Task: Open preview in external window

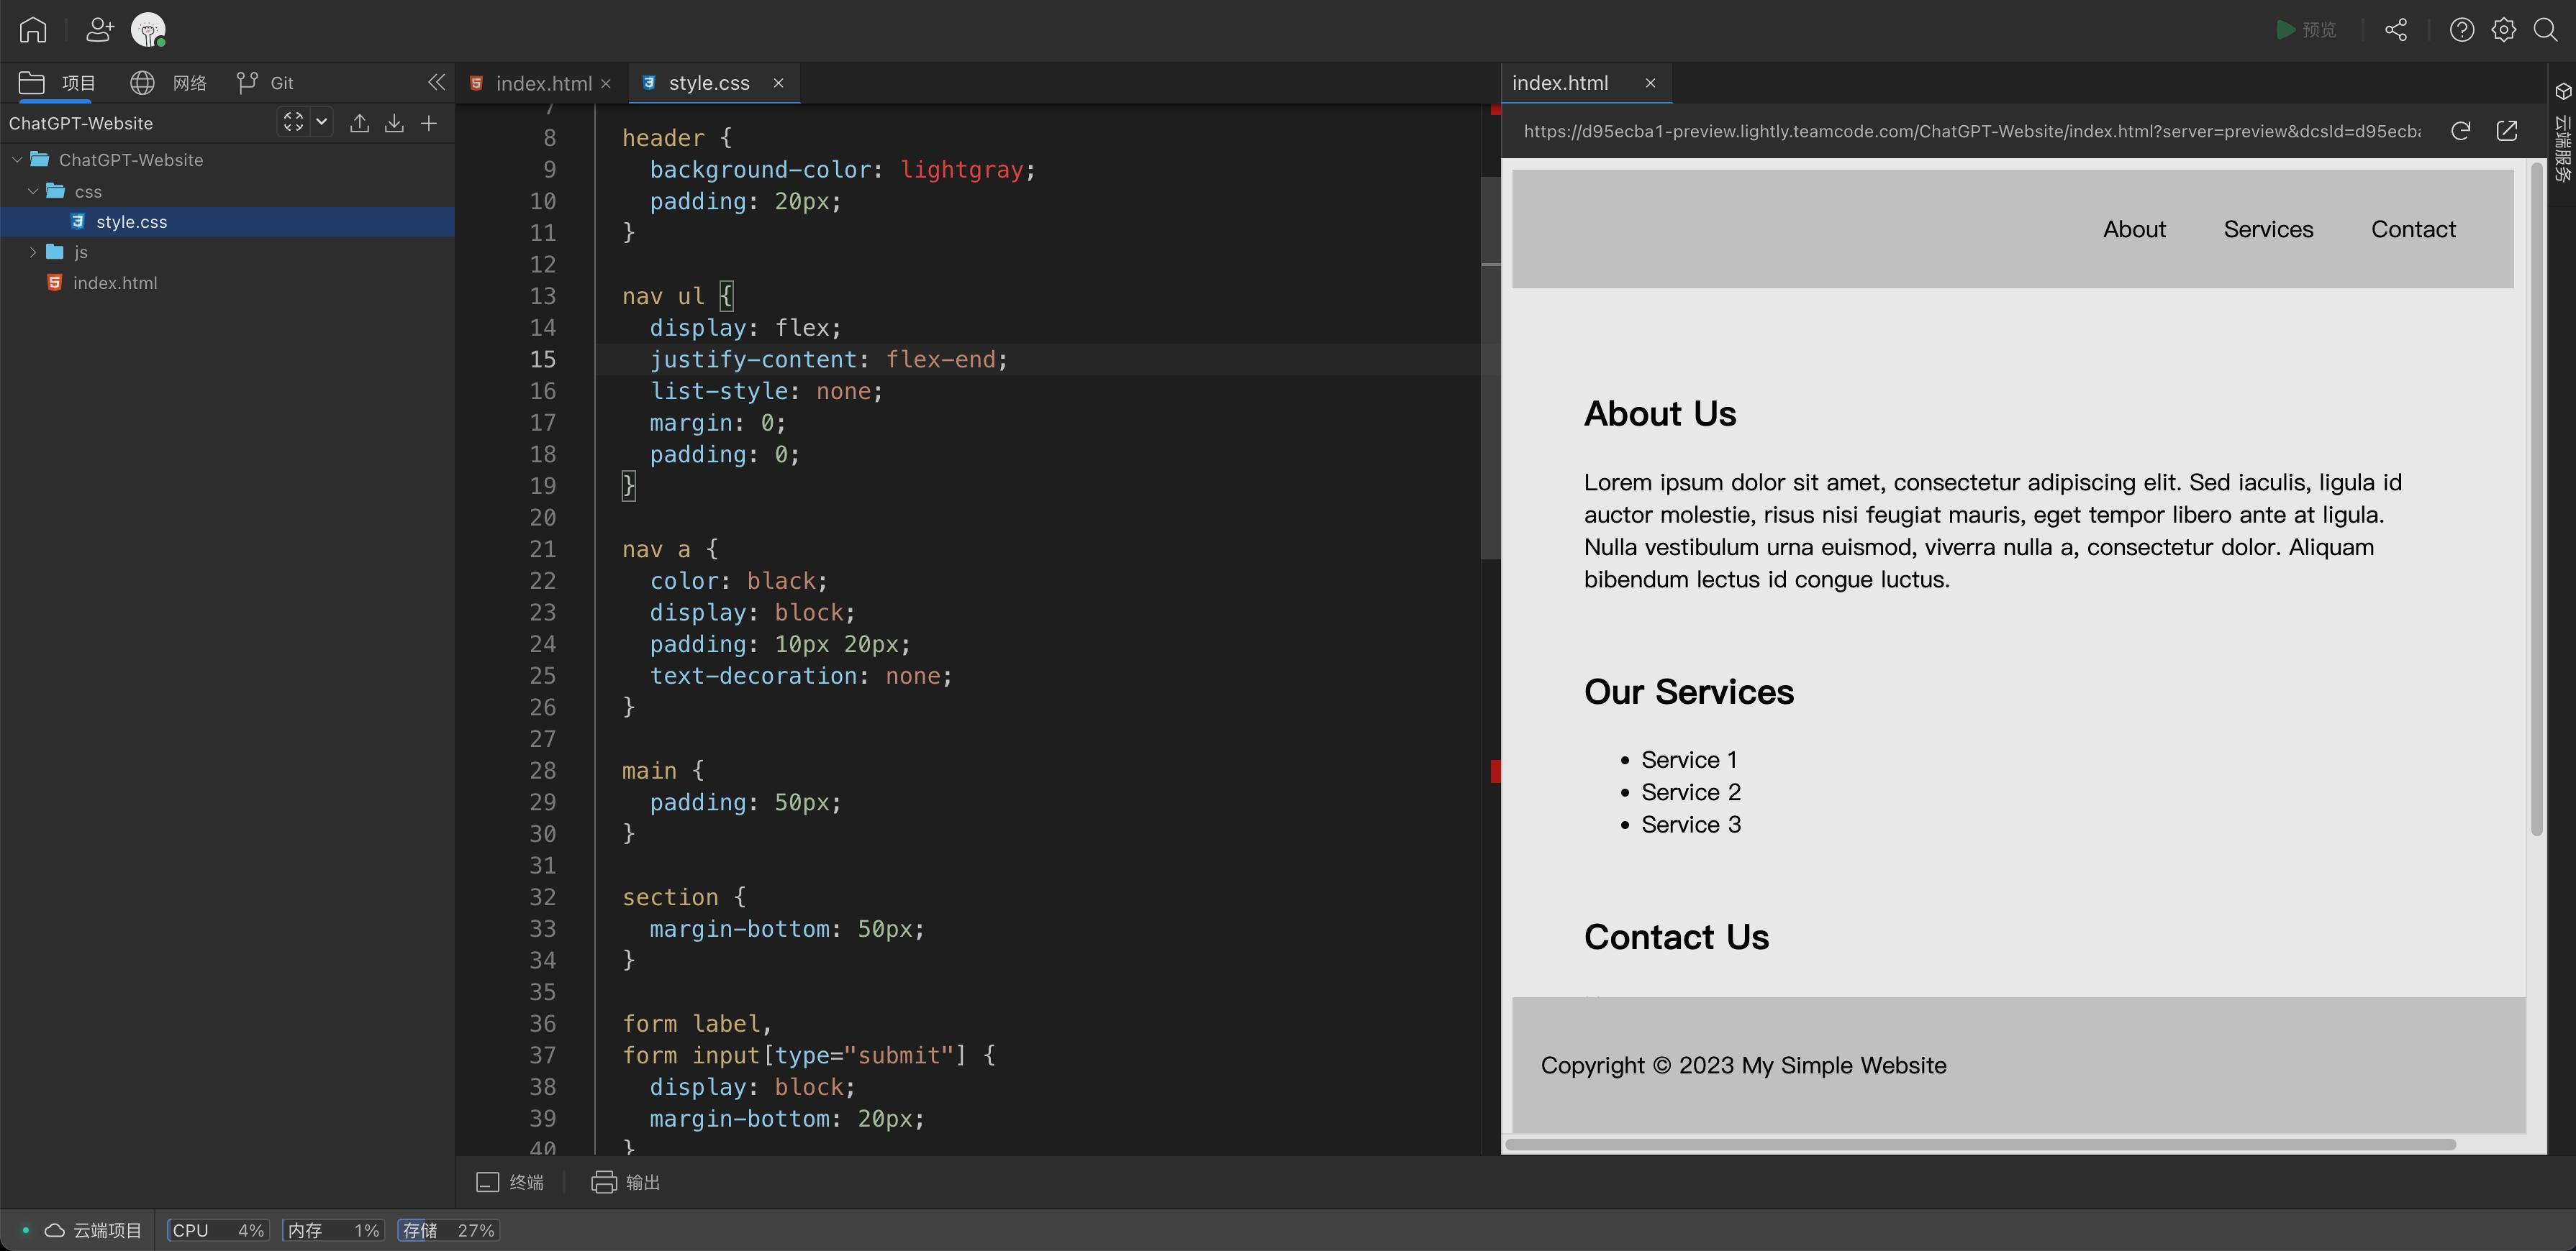Action: point(2506,131)
